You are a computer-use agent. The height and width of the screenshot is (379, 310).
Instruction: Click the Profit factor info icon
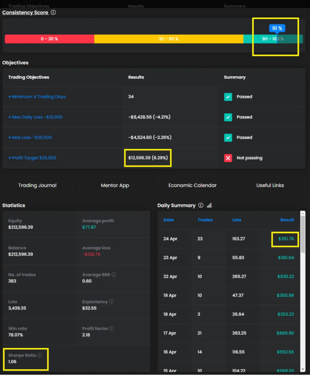click(111, 329)
